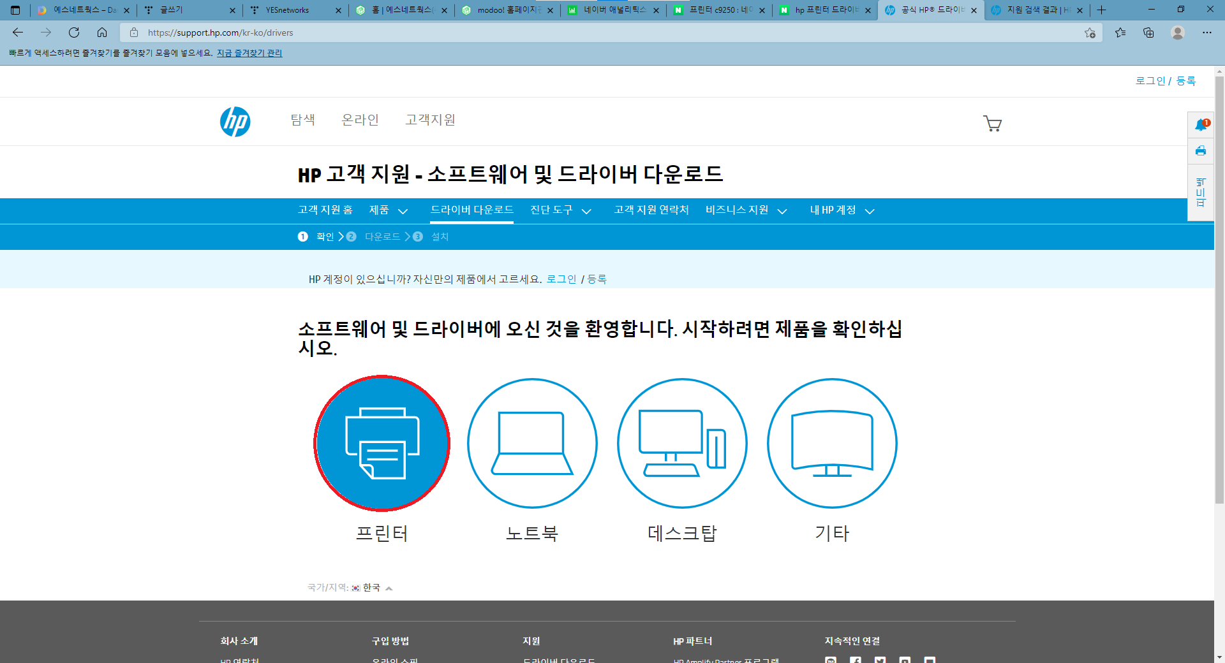1225x663 pixels.
Task: Open the browser profile avatar
Action: tap(1178, 33)
